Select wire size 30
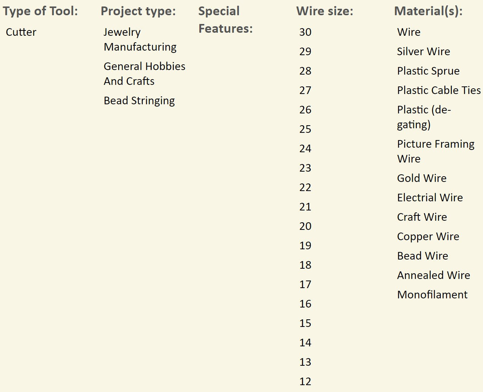This screenshot has height=392, width=483. pyautogui.click(x=305, y=32)
